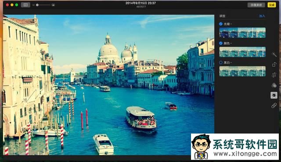The height and width of the screenshot is (162, 281).
Task: Expand the 光線 disclosure arrow
Action: point(231,24)
